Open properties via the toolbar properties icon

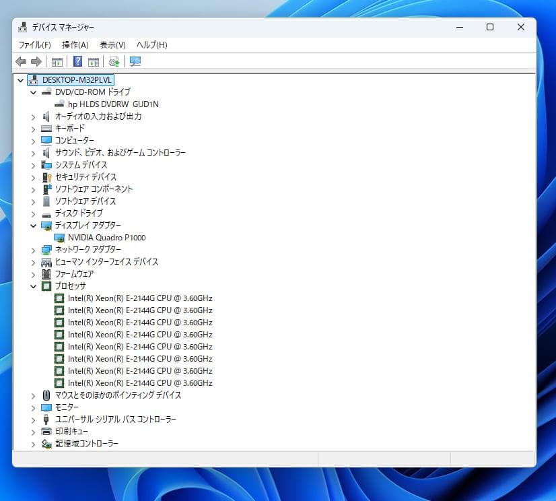[94, 61]
